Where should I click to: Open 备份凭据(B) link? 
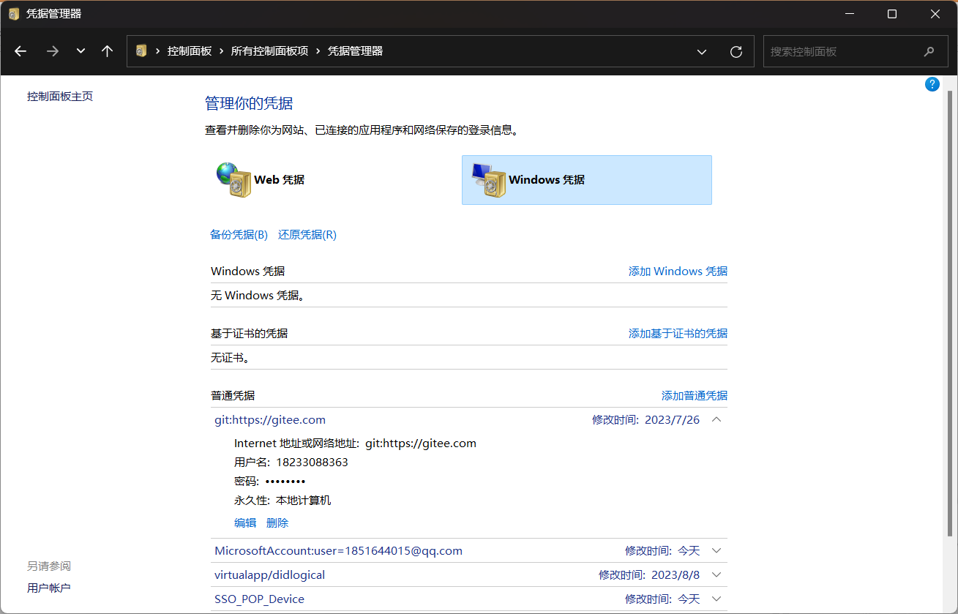239,235
